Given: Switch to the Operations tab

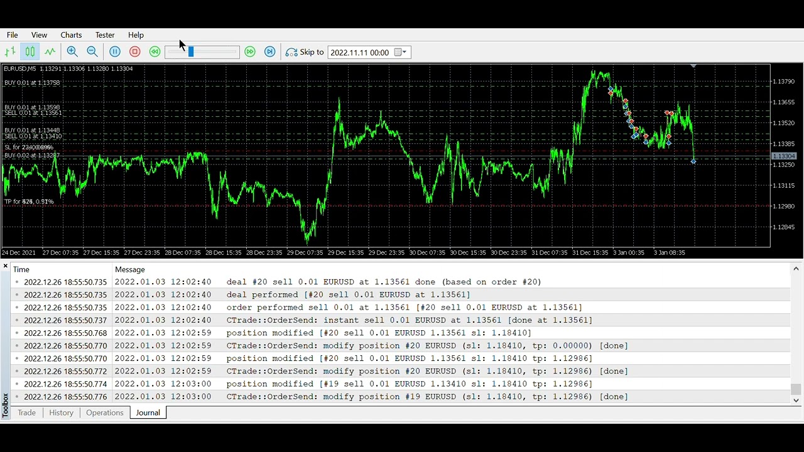Looking at the screenshot, I should pos(104,412).
